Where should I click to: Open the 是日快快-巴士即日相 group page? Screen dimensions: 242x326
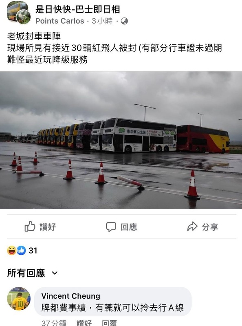(78, 9)
